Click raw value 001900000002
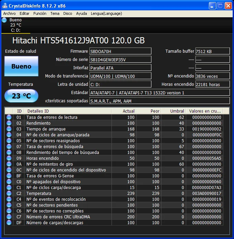 tap(207, 129)
